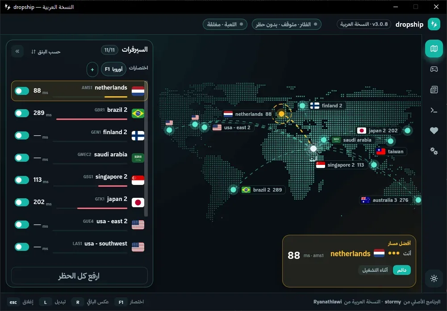The image size is (447, 311).
Task: Select the brazil 2 map marker label
Action: click(x=262, y=190)
